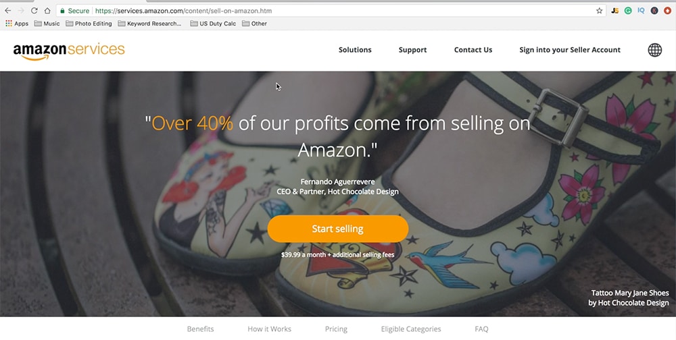Click the amazon services logo

(69, 51)
